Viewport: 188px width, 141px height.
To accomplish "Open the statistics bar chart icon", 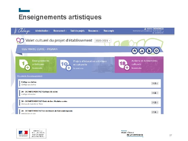I will pos(142,51).
